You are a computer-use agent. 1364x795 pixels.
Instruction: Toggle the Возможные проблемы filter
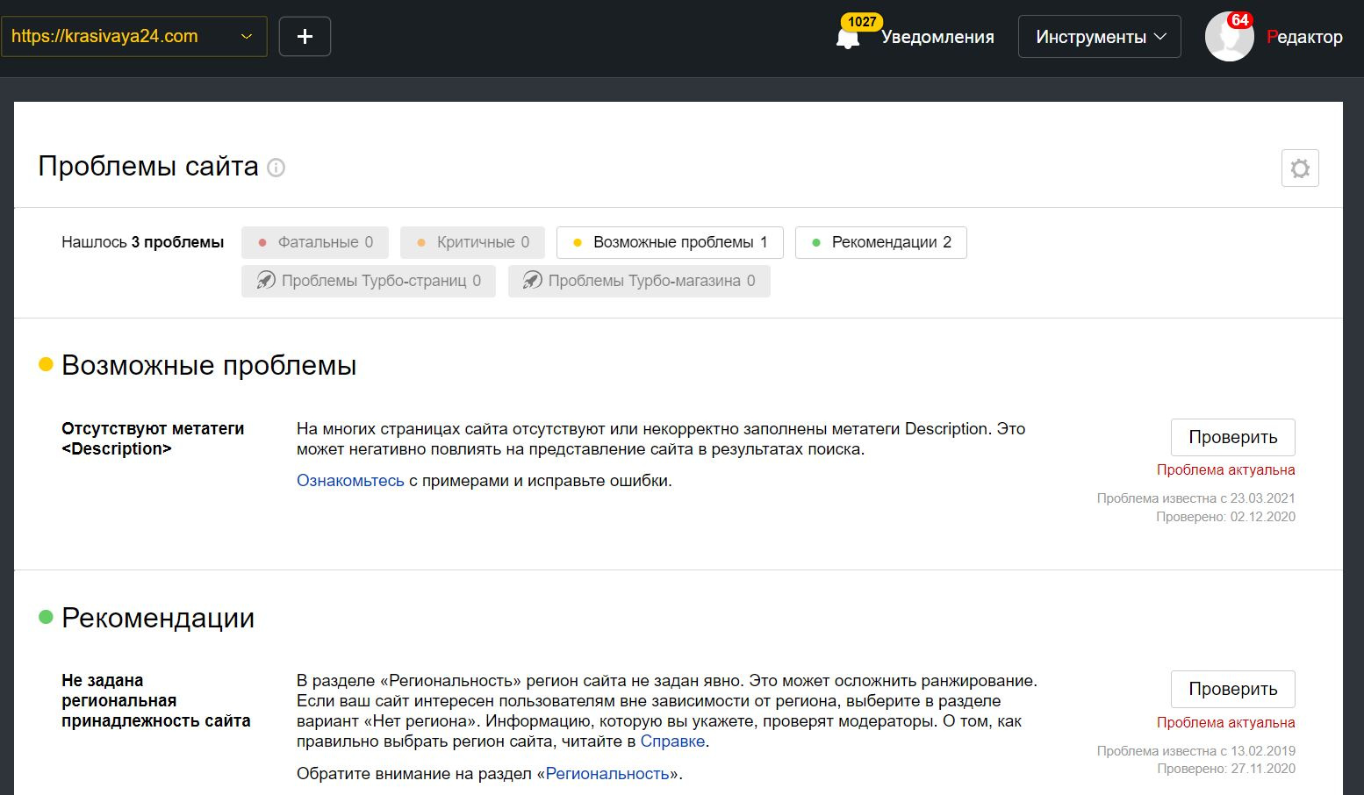[x=670, y=243]
